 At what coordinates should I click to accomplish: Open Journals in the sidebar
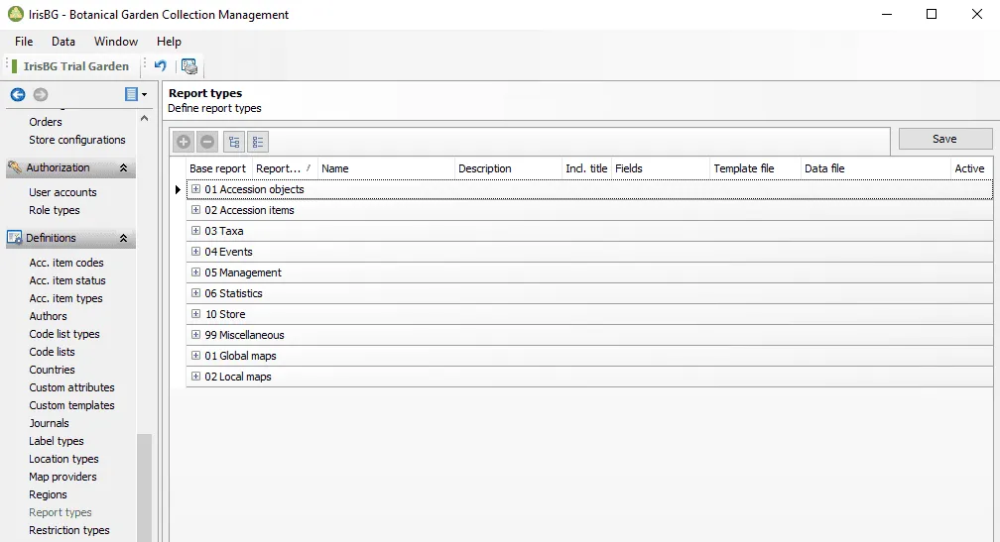click(49, 423)
